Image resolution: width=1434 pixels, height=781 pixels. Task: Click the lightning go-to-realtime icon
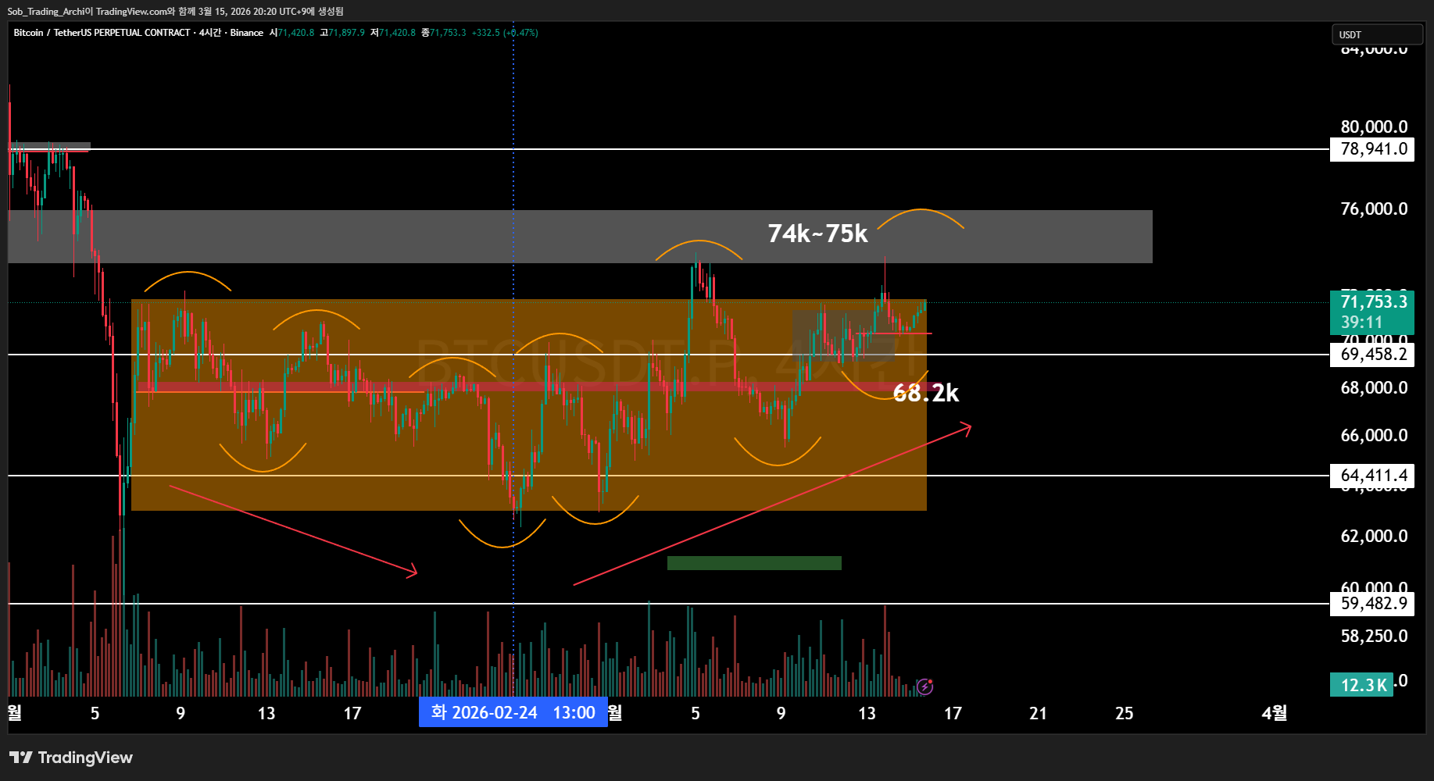click(x=925, y=686)
